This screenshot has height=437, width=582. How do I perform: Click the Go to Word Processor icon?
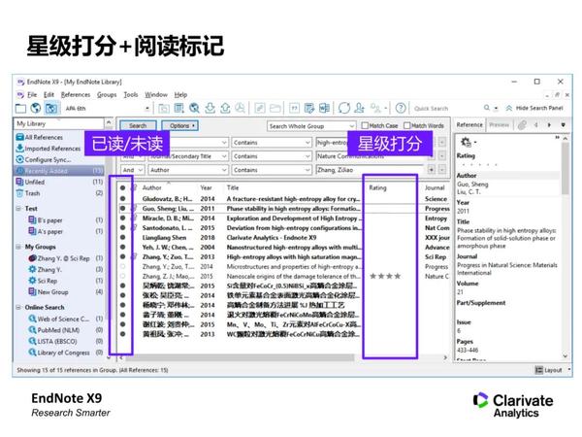coord(324,108)
